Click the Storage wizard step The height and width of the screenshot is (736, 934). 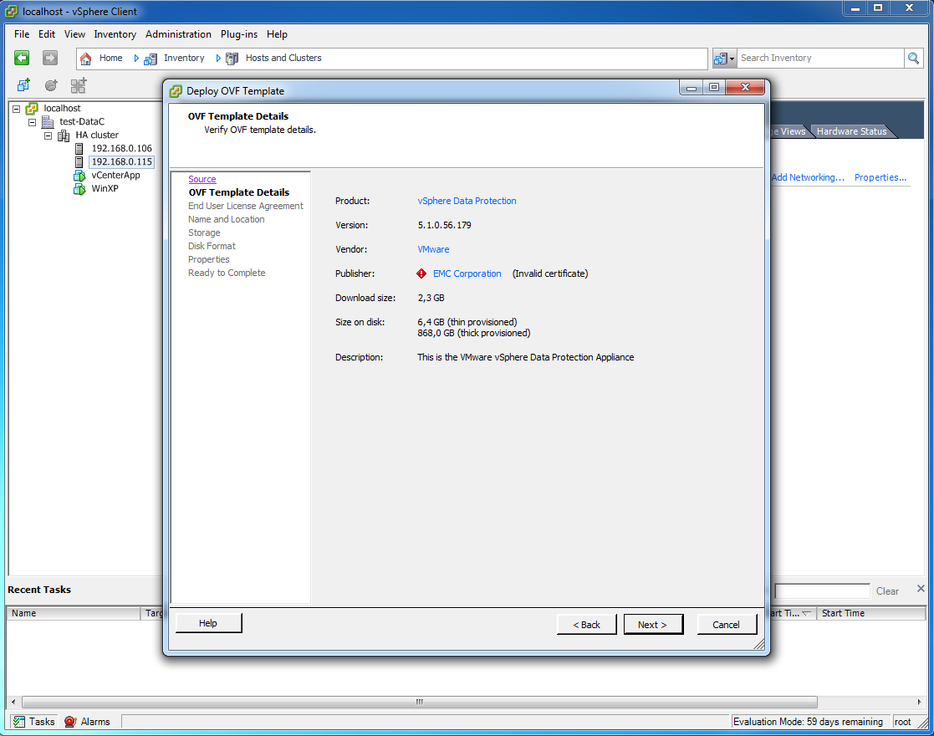(x=204, y=233)
